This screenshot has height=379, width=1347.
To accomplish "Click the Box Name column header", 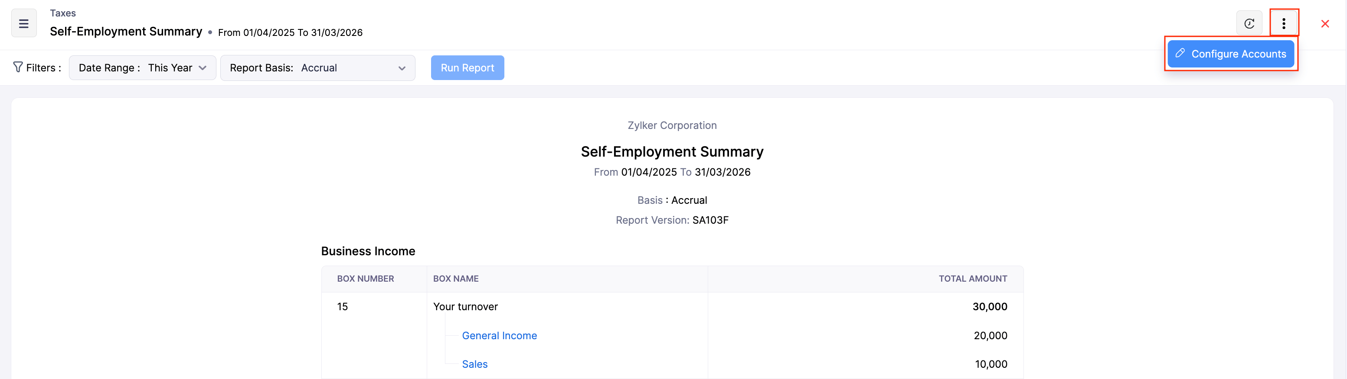I will point(455,279).
